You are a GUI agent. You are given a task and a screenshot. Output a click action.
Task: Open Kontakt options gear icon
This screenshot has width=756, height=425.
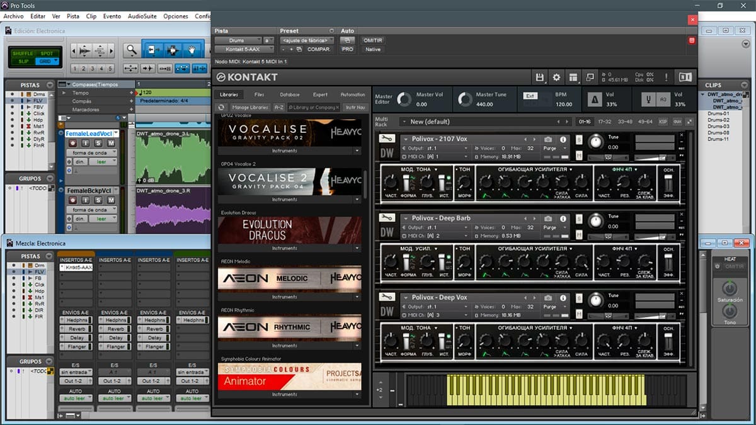556,77
